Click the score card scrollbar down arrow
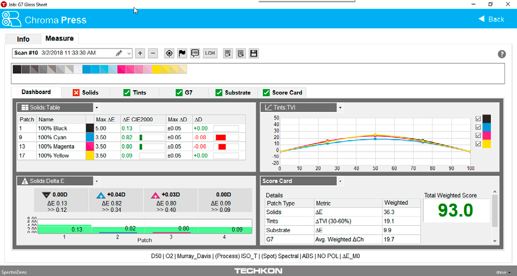This screenshot has height=276, width=517. 495,241
